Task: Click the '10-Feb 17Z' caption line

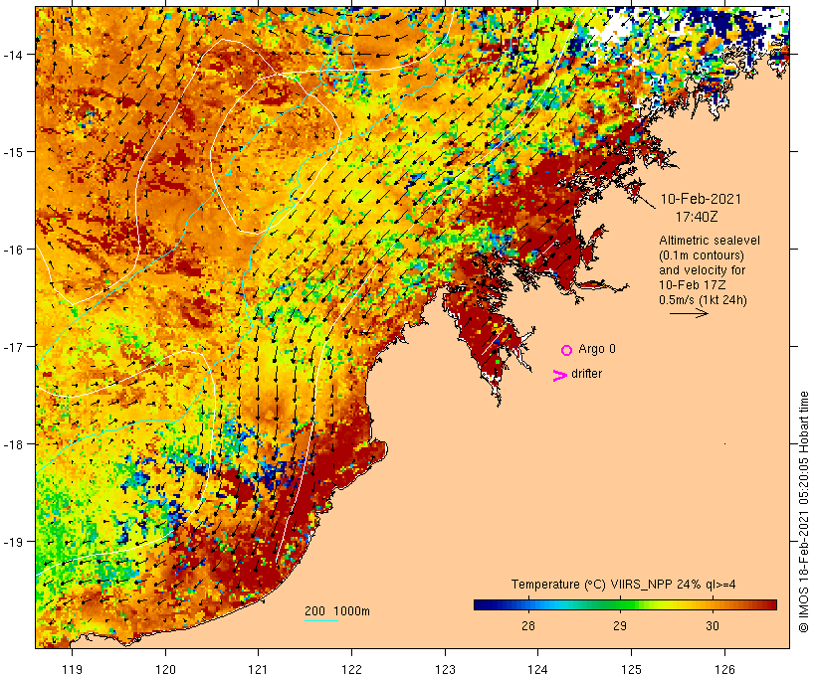Action: click(x=693, y=285)
